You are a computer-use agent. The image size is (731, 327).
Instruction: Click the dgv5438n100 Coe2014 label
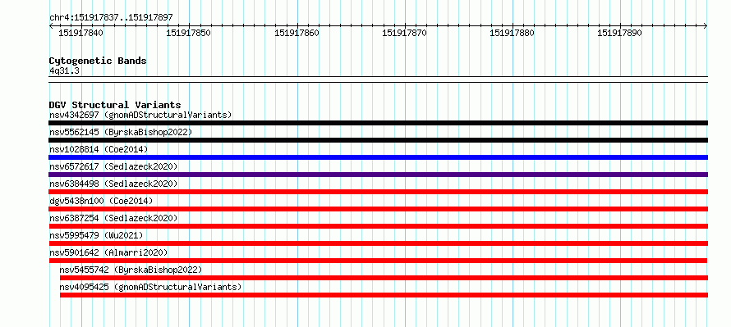101,201
